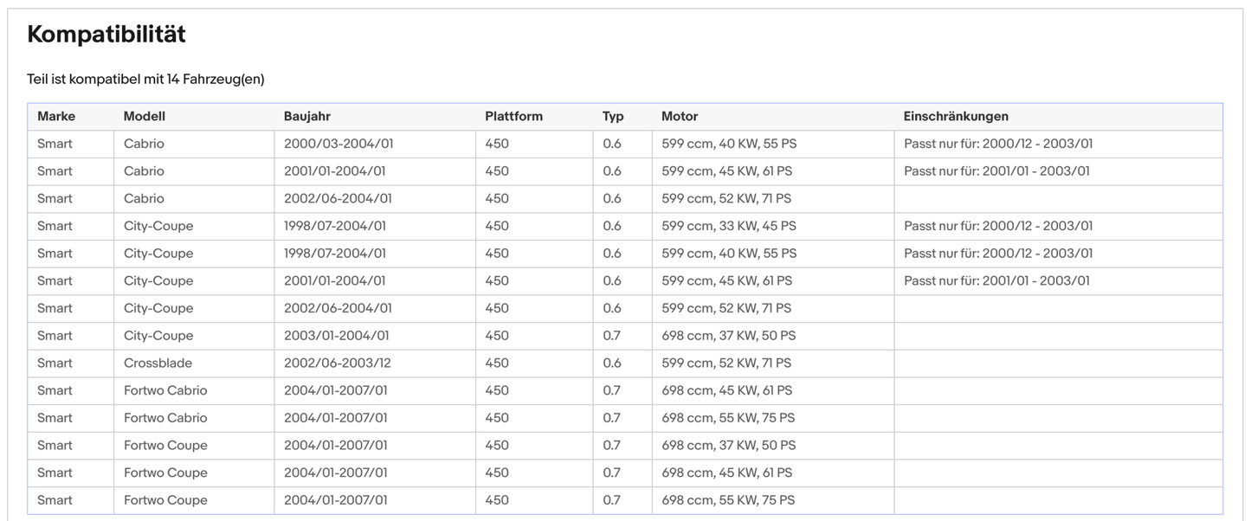Viewport: 1251px width, 521px height.
Task: Click the motor cell '599 ccm, 33 KW, 45 PS'
Action: point(728,226)
